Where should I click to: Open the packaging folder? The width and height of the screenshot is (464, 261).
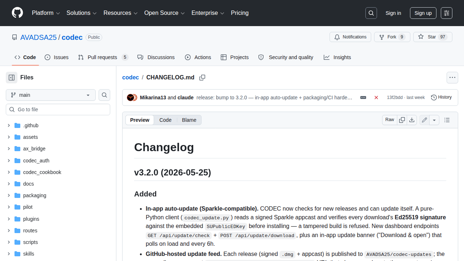pos(35,195)
